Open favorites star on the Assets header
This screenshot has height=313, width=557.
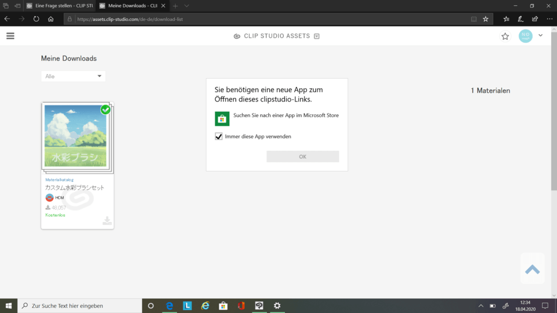[505, 36]
